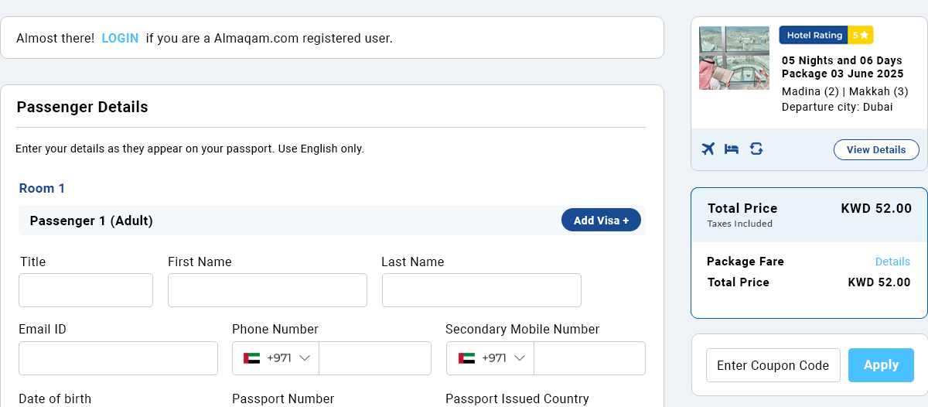928x407 pixels.
Task: Click the LOGIN link
Action: pos(120,38)
